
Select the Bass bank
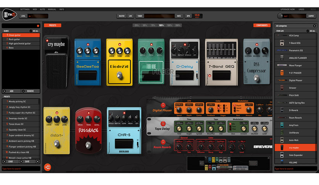pyautogui.click(x=21, y=48)
